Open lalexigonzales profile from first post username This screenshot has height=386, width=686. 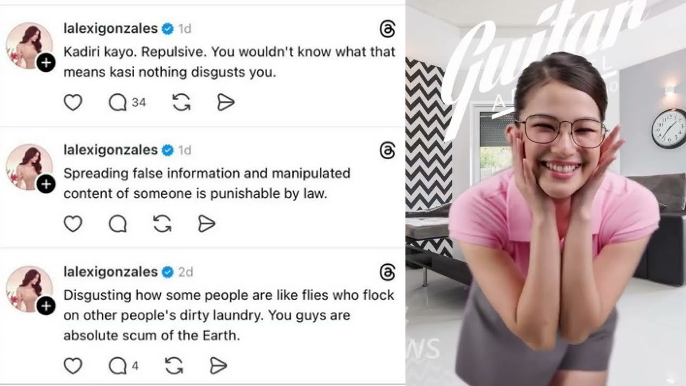110,28
